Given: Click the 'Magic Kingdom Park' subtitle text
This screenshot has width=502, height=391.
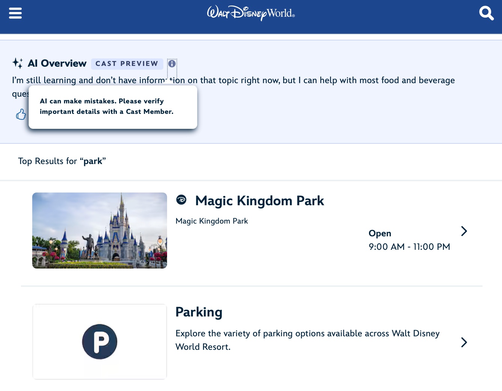Looking at the screenshot, I should [x=212, y=221].
